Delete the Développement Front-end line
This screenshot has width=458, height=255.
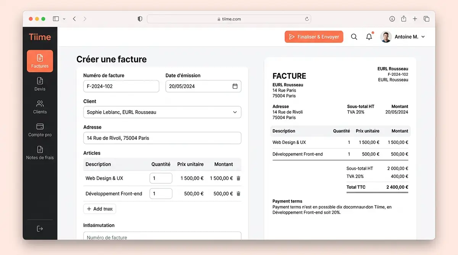coord(239,194)
